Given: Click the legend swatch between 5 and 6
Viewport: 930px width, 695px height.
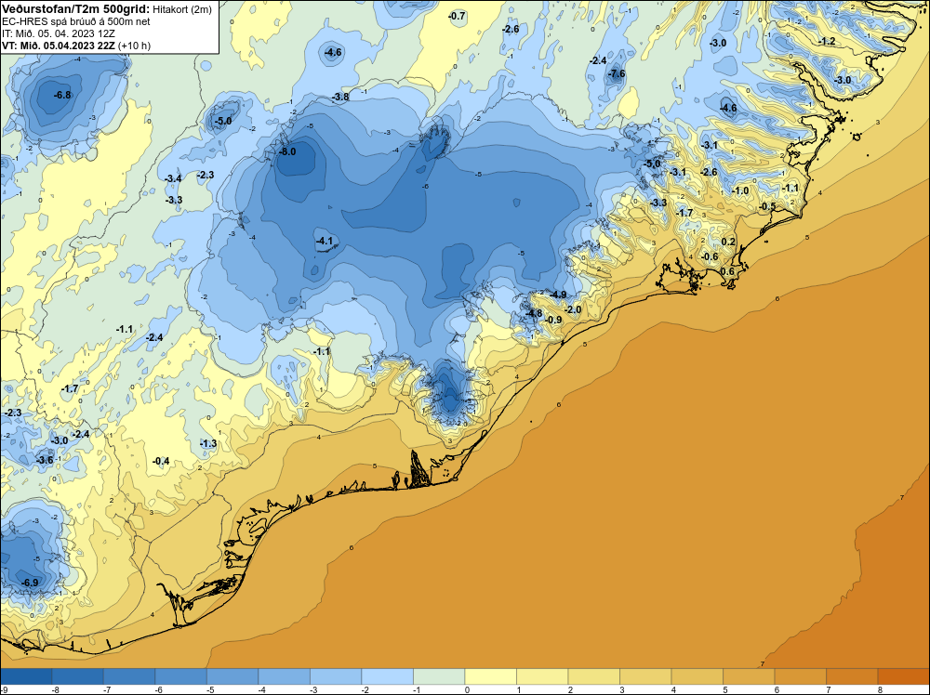Looking at the screenshot, I should tap(749, 676).
